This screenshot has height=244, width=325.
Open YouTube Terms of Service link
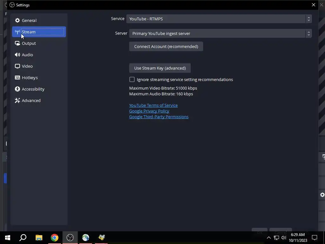[153, 105]
